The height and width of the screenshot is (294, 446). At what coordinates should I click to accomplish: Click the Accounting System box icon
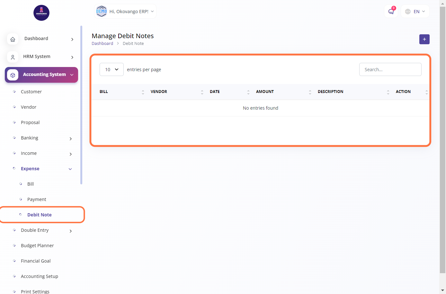click(x=13, y=75)
